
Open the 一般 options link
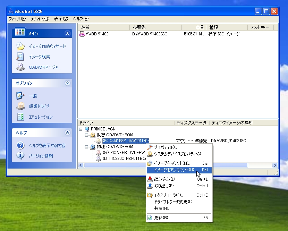coord(33,96)
